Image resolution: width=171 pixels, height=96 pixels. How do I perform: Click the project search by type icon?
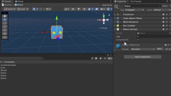coord(96,58)
